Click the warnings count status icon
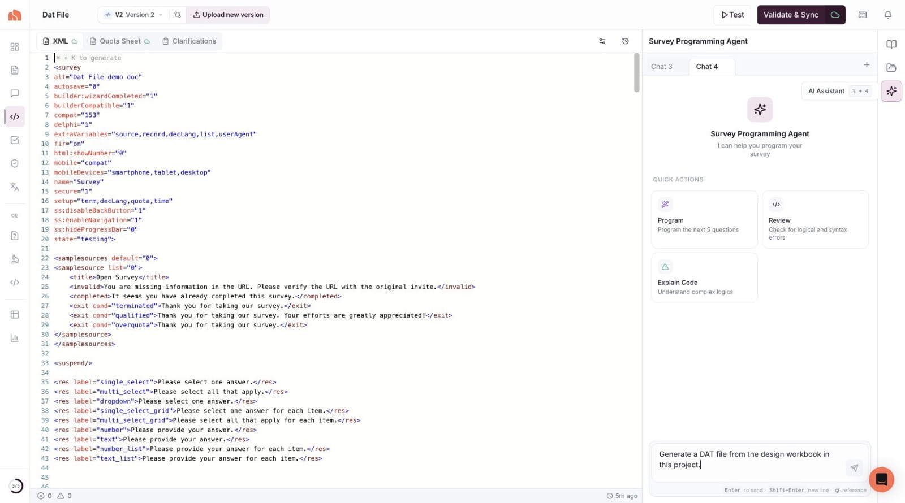 point(64,496)
